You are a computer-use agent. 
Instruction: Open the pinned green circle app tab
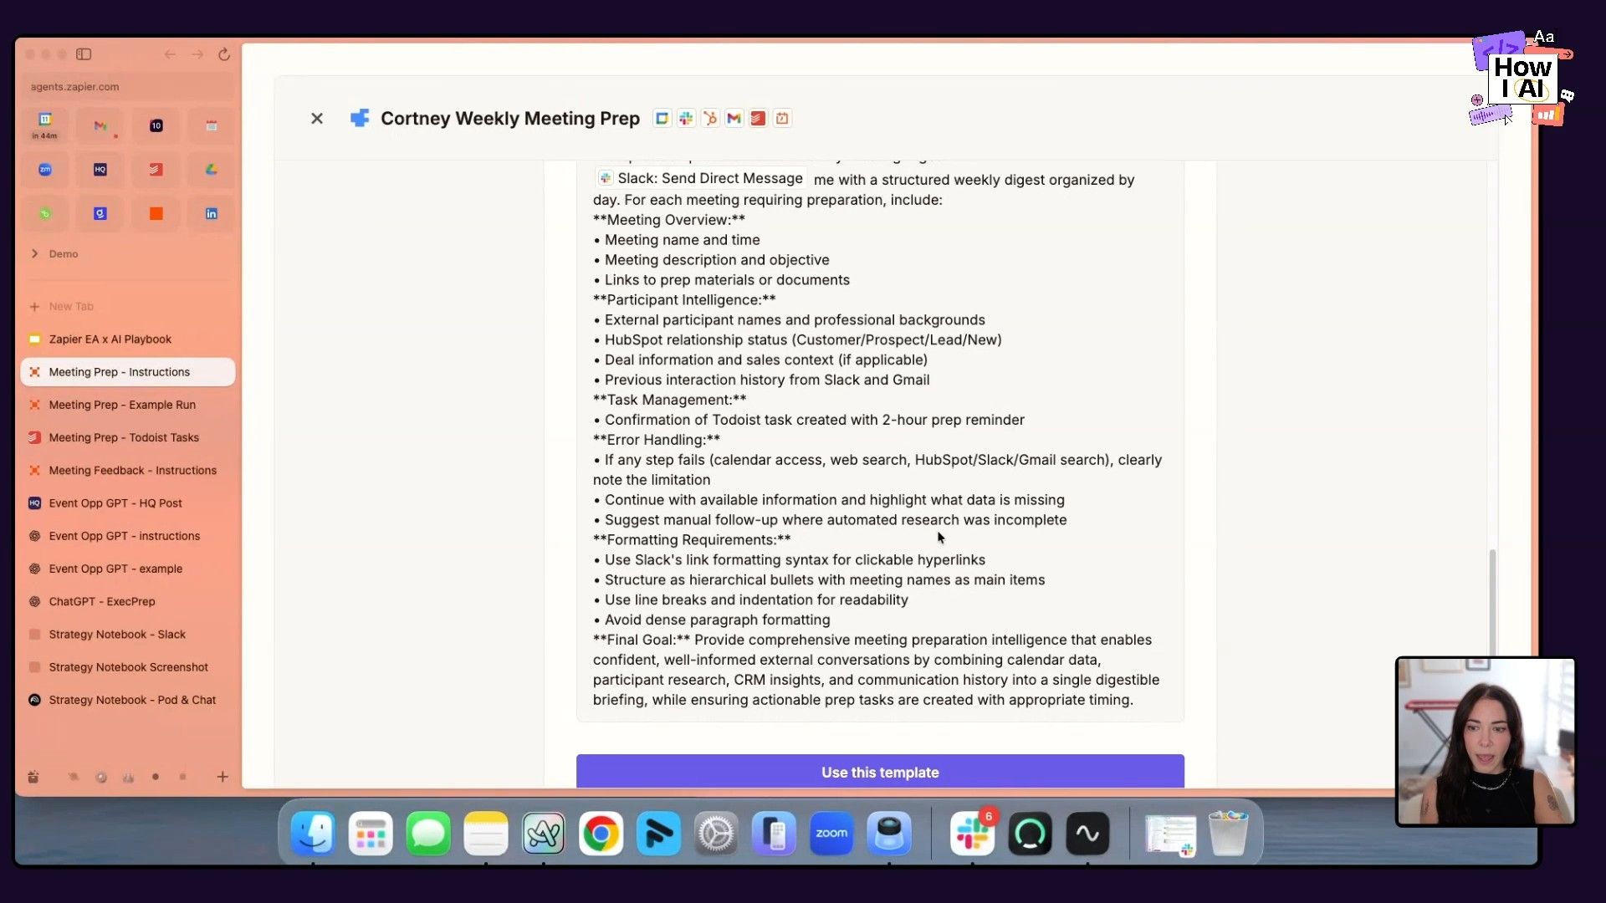point(45,214)
